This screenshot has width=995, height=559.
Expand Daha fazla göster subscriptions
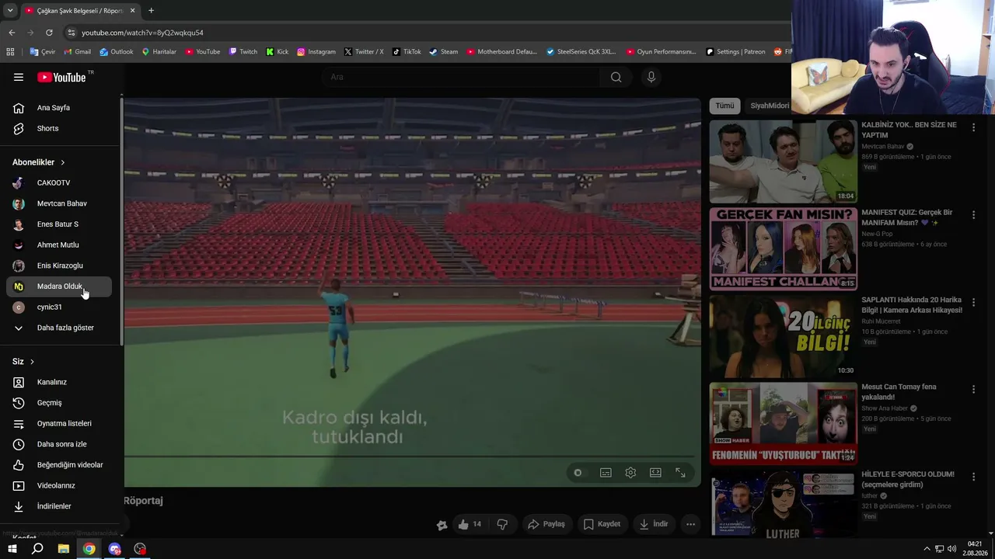click(x=59, y=328)
